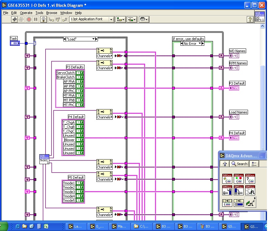275x231 pixels.
Task: Open the Operate menu
Action: pyautogui.click(x=26, y=13)
